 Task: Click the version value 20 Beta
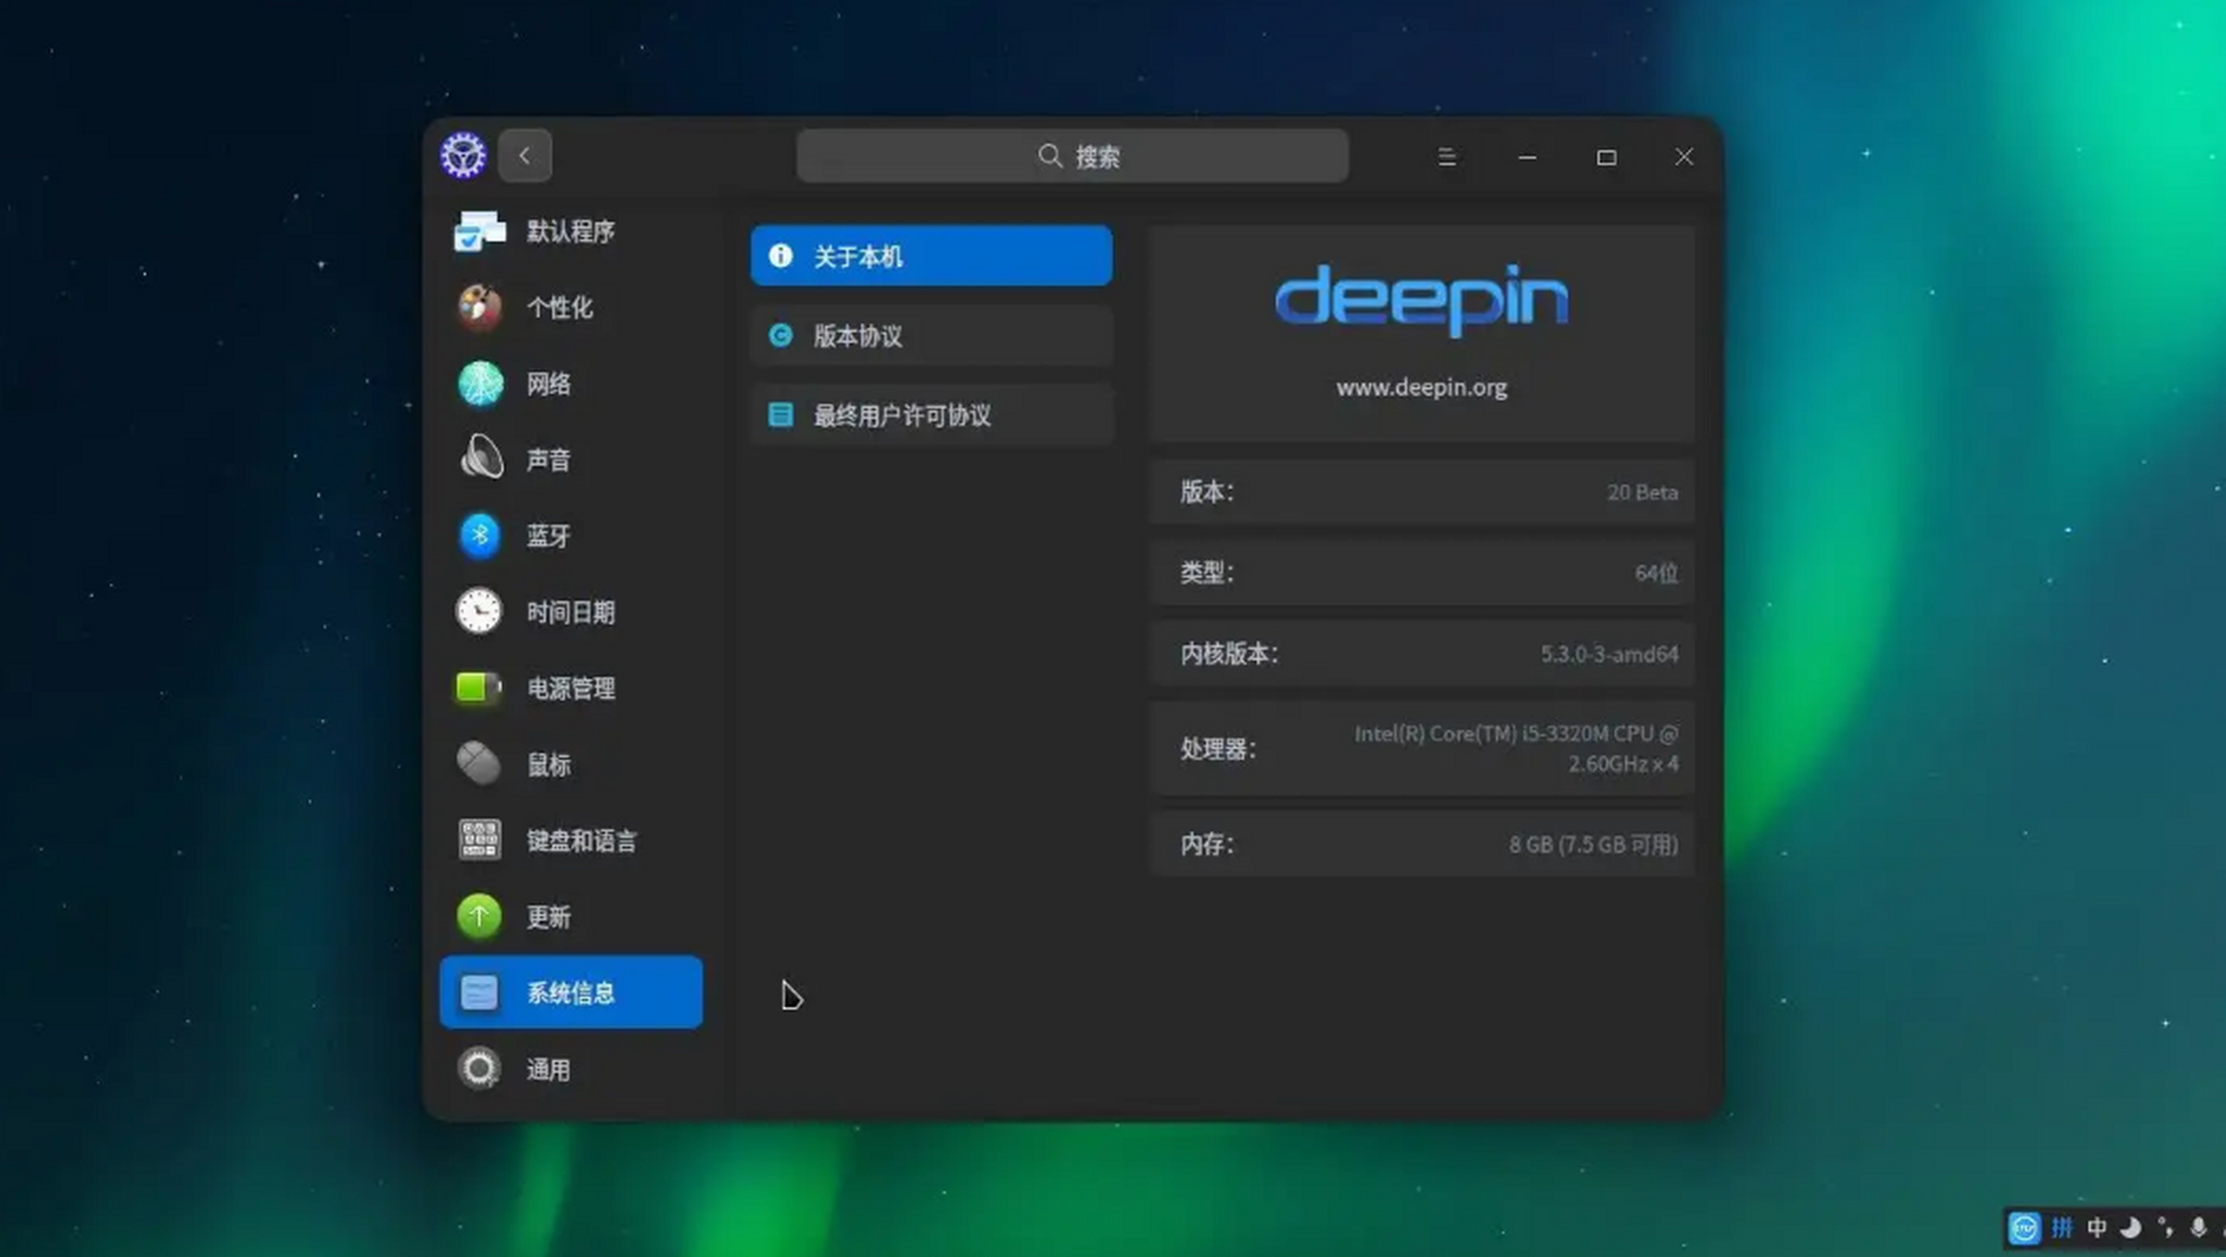click(x=1643, y=493)
